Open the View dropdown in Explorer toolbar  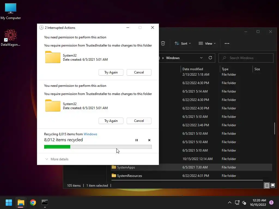click(207, 43)
